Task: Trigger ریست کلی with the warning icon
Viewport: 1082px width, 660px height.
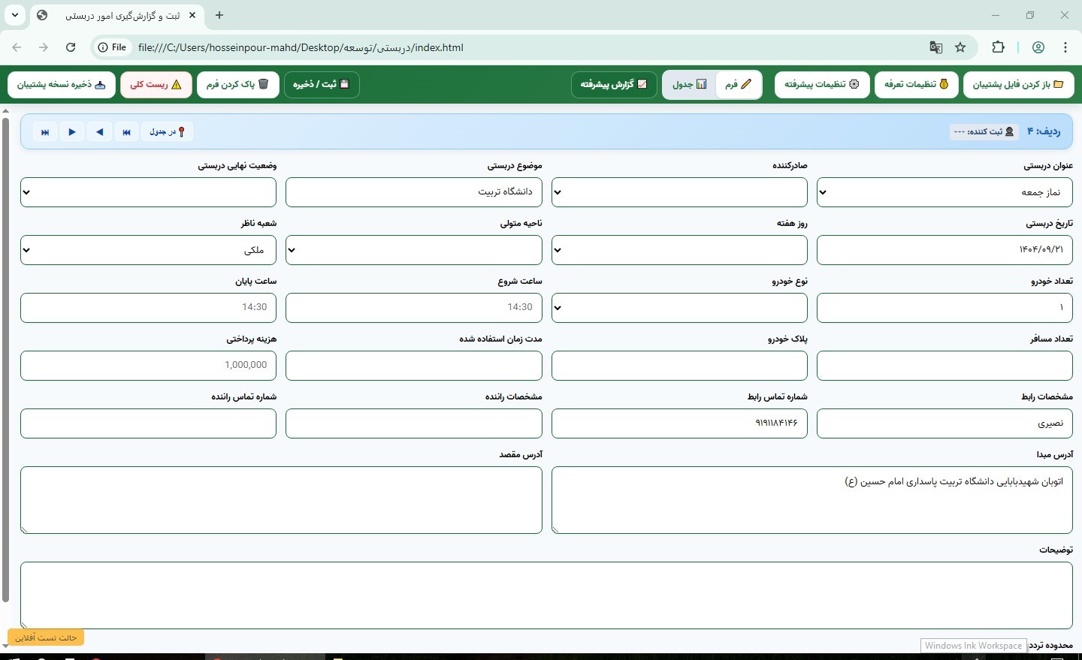Action: [156, 84]
